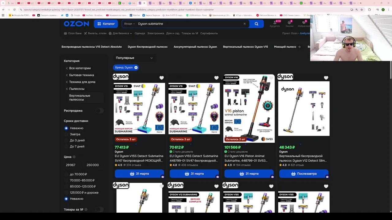Open the Одежда menu item
This screenshot has width=392, height=220.
click(140, 33)
